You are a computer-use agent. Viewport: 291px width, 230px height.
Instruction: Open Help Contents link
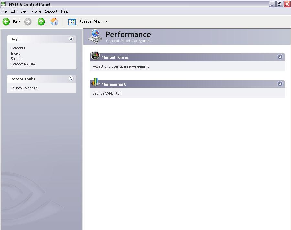click(18, 48)
